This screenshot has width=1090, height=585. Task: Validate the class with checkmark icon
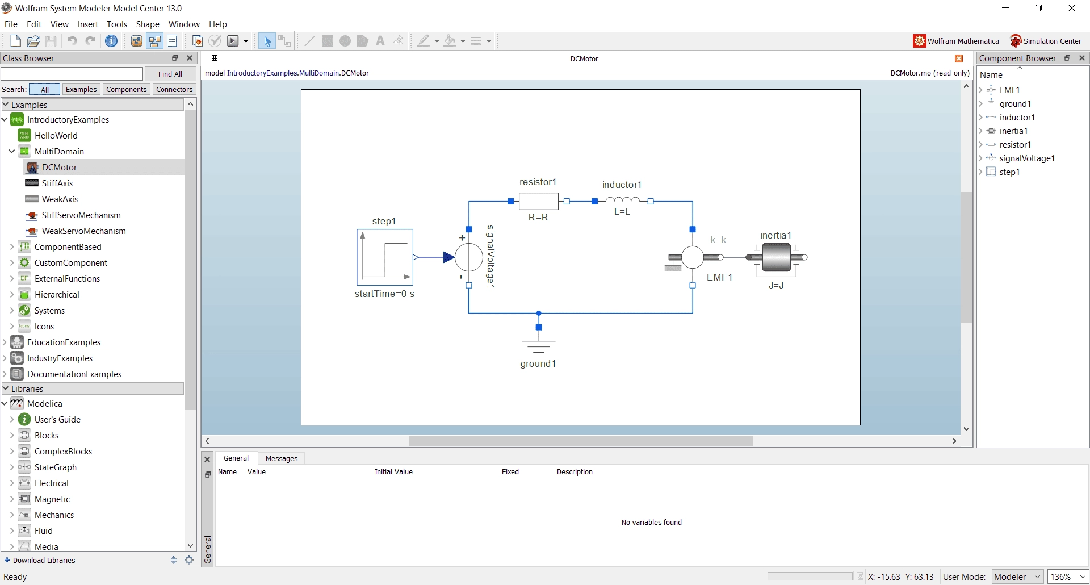point(215,41)
